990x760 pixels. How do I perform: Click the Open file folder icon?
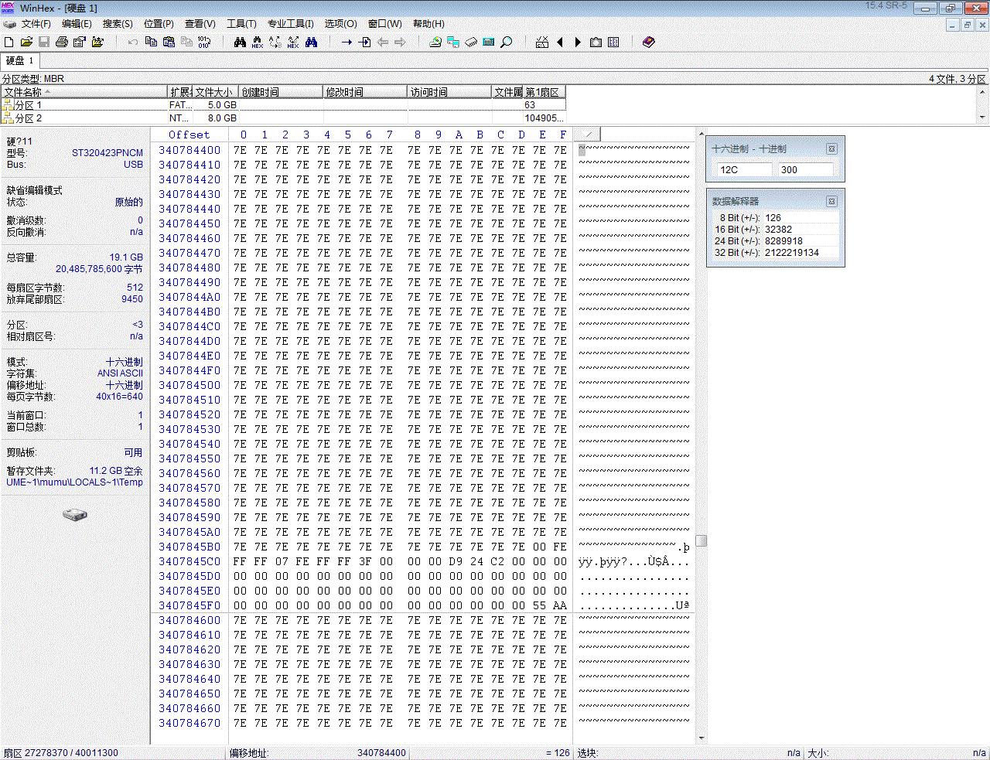coord(26,42)
